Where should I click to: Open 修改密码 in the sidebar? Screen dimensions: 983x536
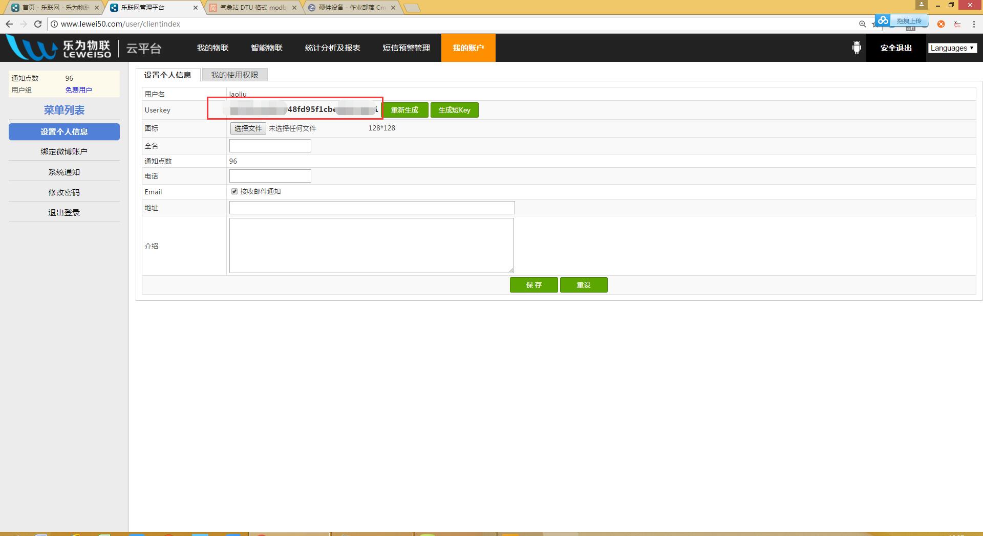64,192
